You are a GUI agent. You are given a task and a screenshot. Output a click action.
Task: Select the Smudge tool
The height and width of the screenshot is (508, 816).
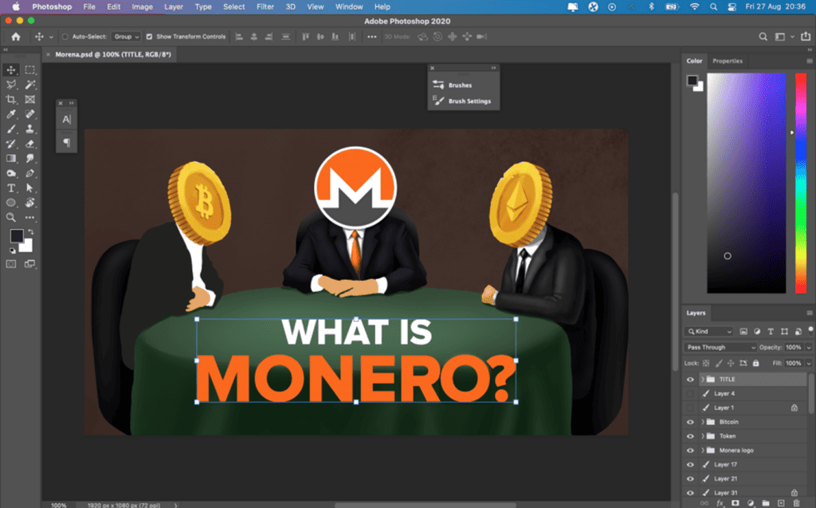(x=30, y=159)
